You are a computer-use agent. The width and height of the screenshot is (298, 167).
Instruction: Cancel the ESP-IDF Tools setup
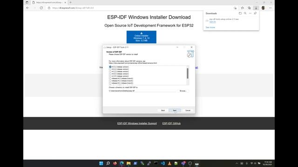188,110
